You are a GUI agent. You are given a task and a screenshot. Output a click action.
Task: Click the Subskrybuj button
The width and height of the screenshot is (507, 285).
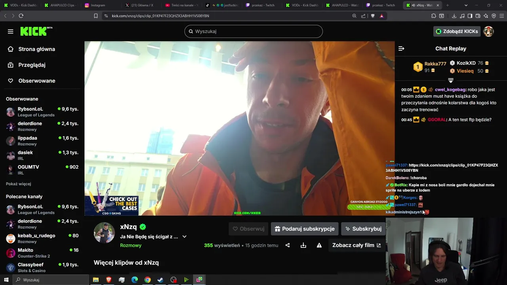pos(363,229)
